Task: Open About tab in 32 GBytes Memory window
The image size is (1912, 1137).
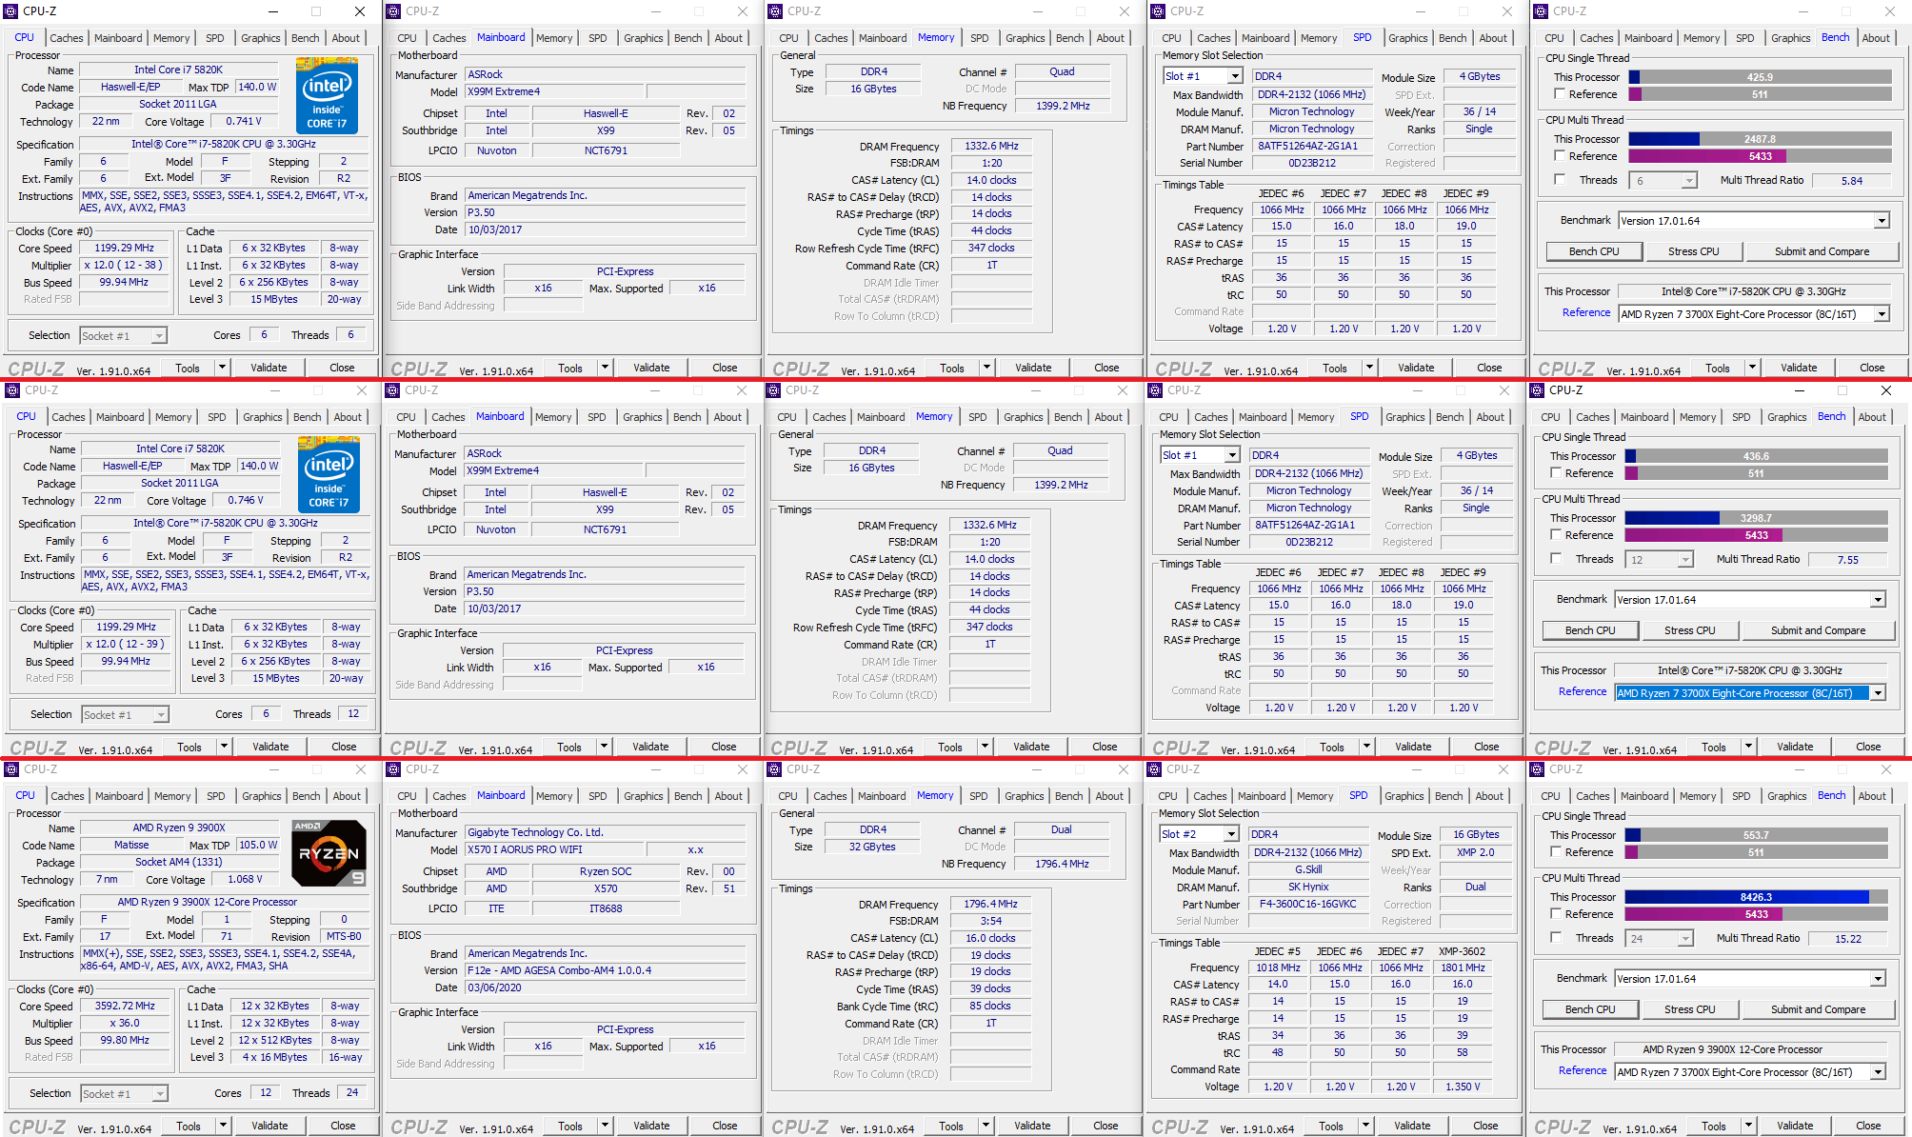Action: [x=1109, y=796]
